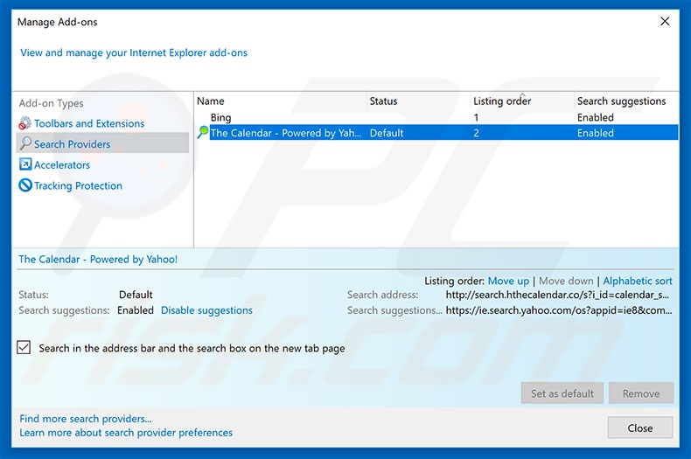The width and height of the screenshot is (691, 459).
Task: Click The Calendar provider green magnifier icon
Action: [x=203, y=132]
